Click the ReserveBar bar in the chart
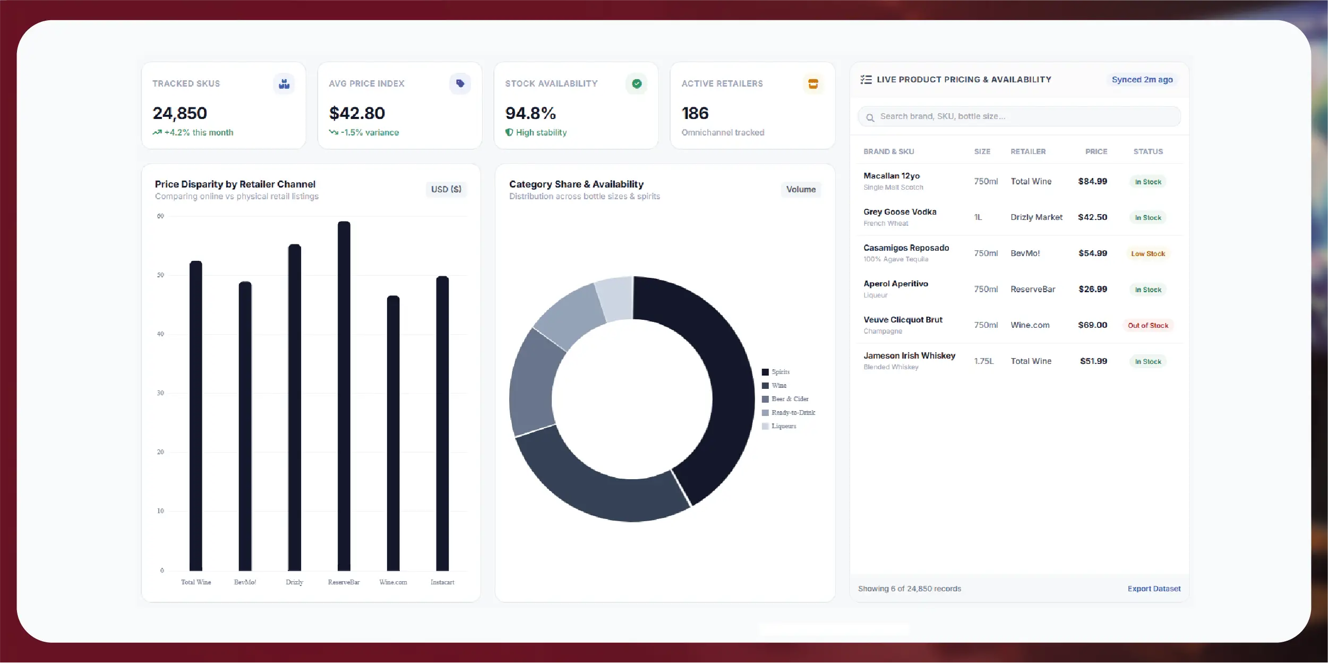This screenshot has width=1328, height=663. coord(344,396)
